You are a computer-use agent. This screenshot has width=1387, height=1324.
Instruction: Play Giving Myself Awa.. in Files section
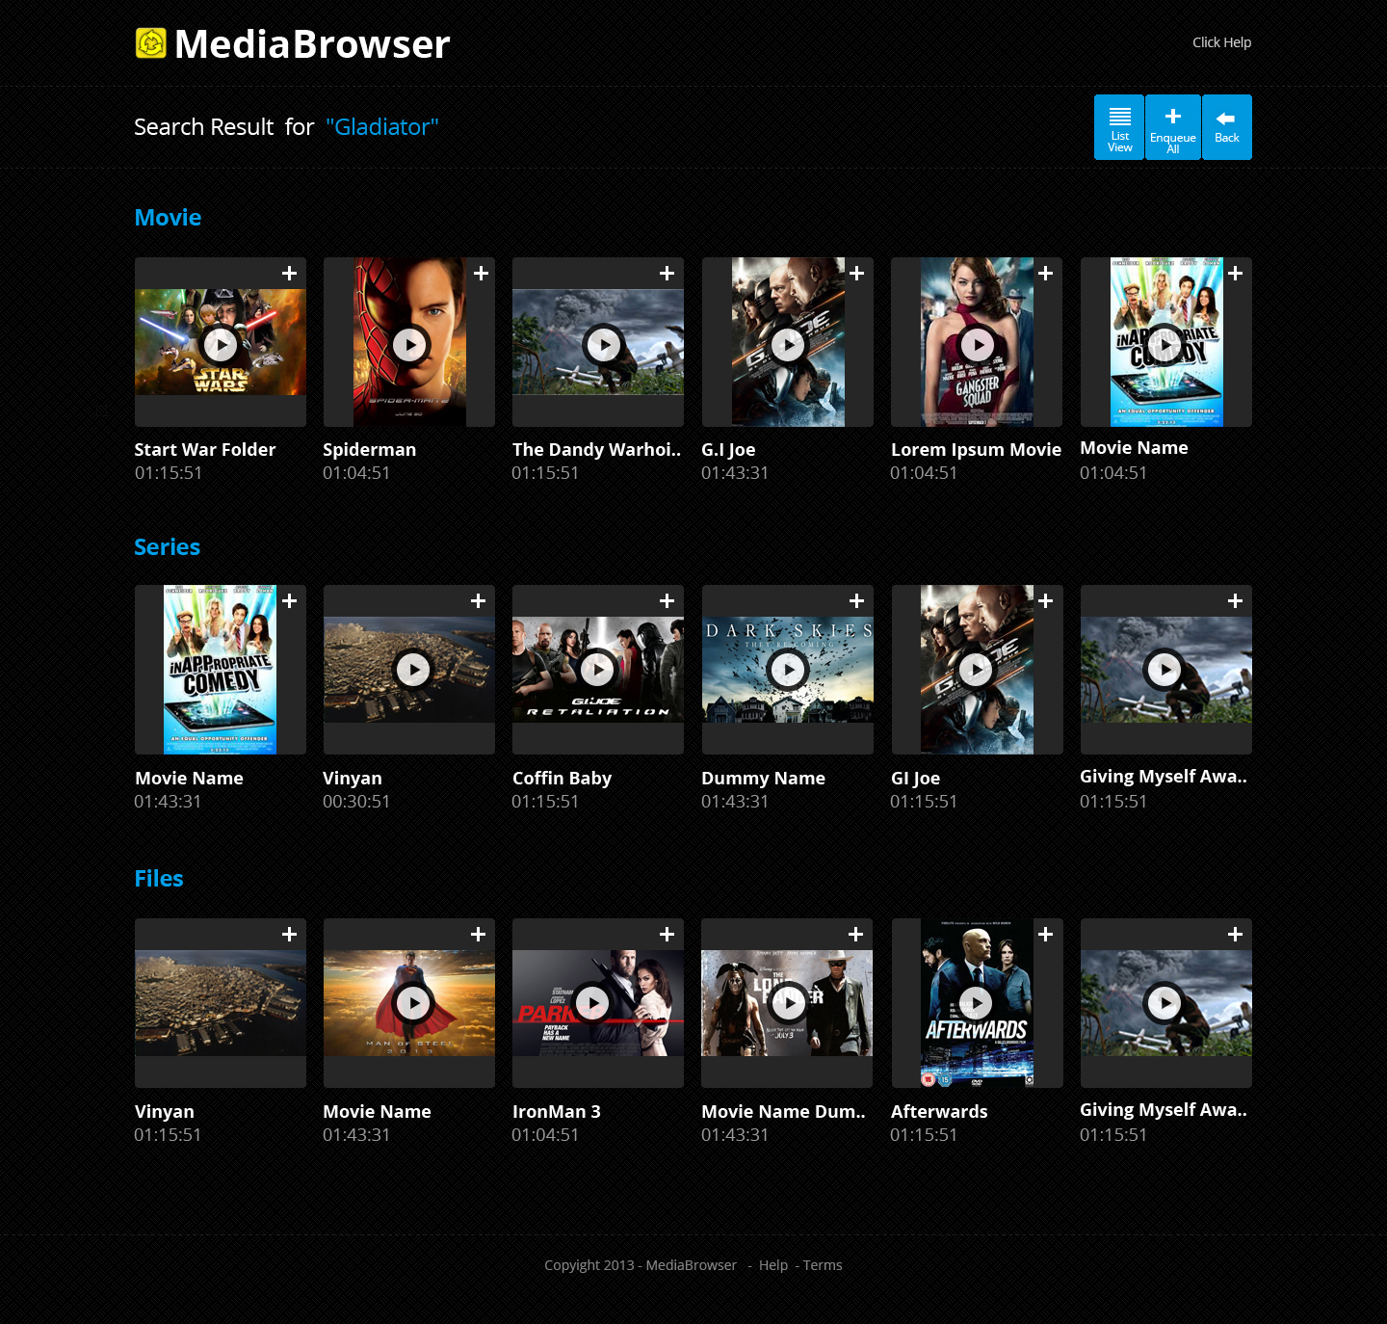tap(1165, 1003)
